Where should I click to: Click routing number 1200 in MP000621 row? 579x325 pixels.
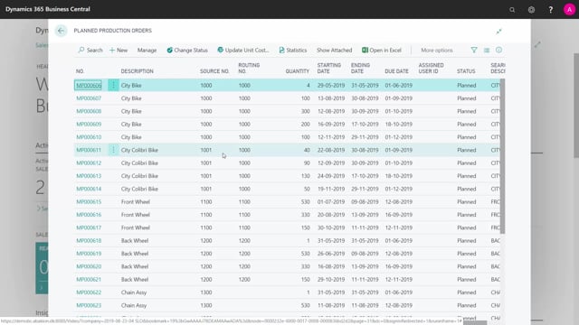pyautogui.click(x=244, y=280)
